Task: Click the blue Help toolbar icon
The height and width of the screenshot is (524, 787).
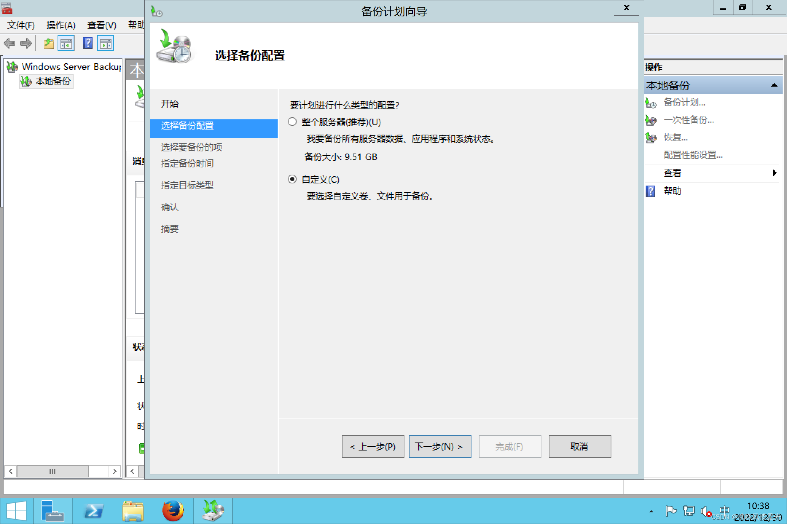Action: point(88,43)
